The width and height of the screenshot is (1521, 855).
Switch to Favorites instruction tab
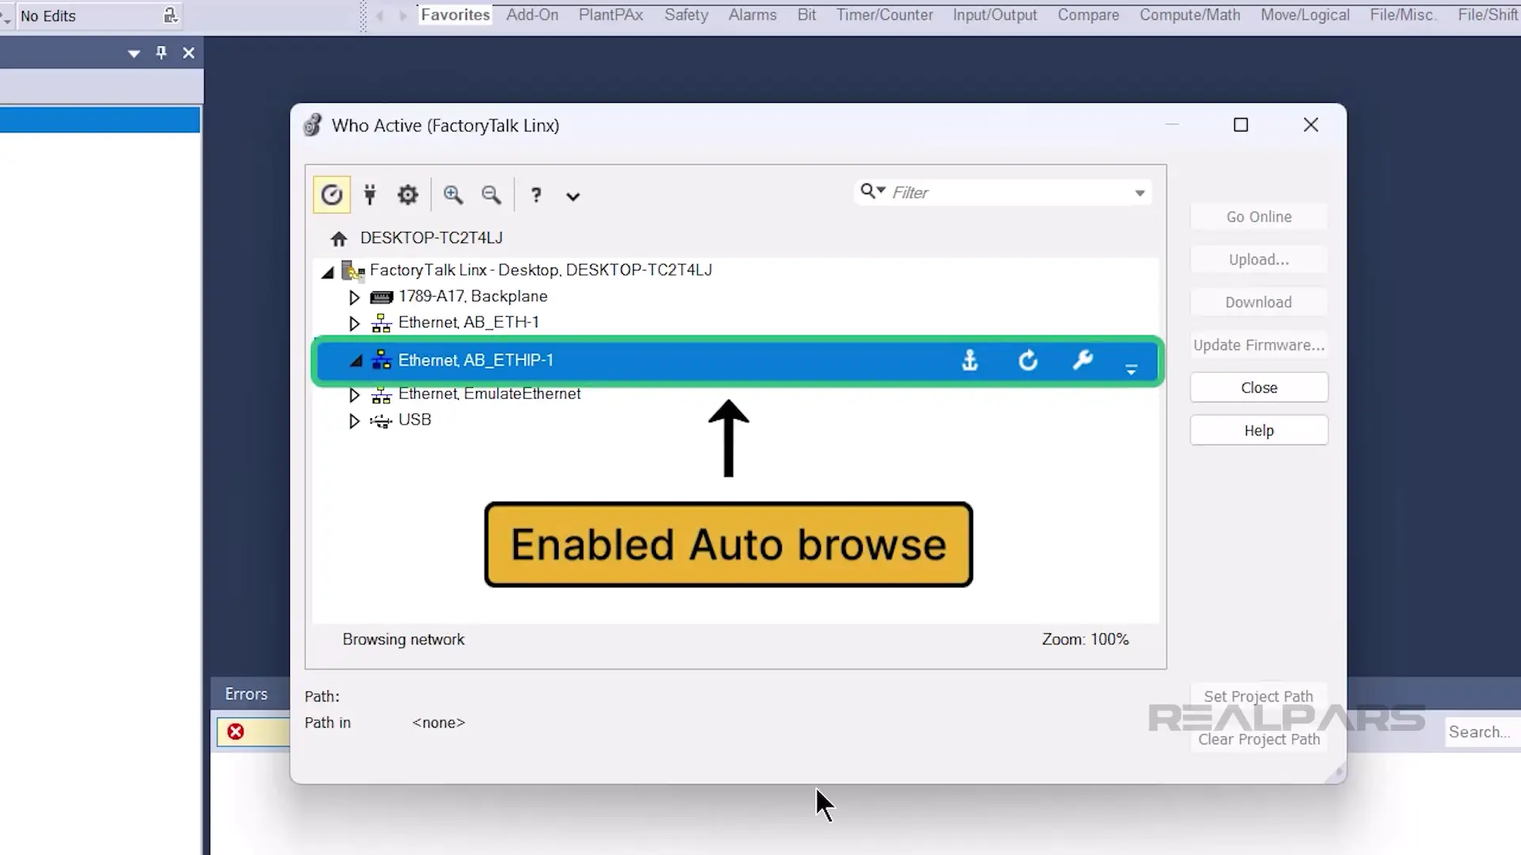click(x=456, y=15)
